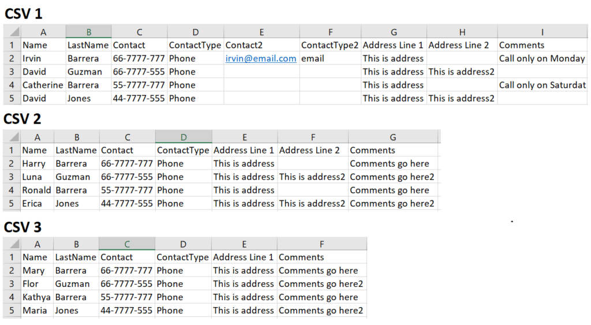Image resolution: width=591 pixels, height=325 pixels.
Task: Select cell containing Catherine in CSV 1
Action: click(x=43, y=85)
